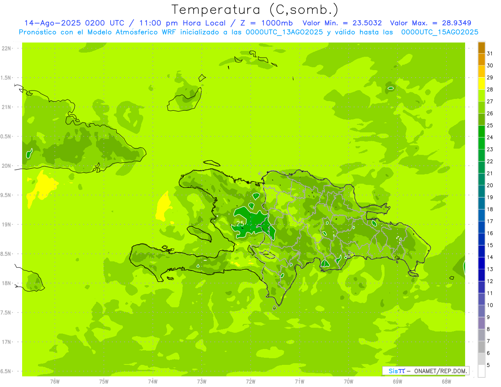Image resolution: width=501 pixels, height=387 pixels.
Task: Click the 'Z = 1000mb' level text
Action: (x=266, y=23)
